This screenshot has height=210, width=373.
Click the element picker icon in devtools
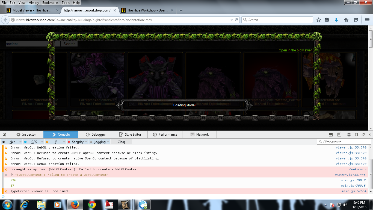4,135
